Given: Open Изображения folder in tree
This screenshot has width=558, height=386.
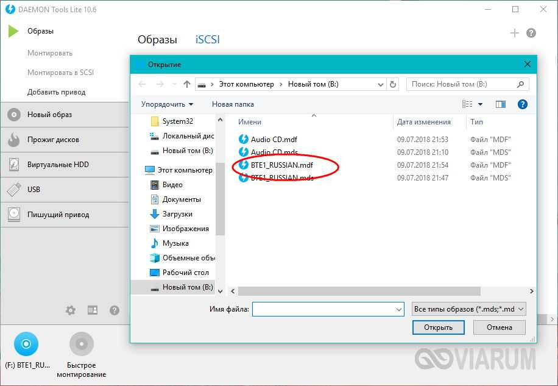Looking at the screenshot, I should 180,229.
